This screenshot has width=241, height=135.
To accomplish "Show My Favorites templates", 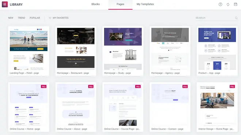I will pos(58,18).
